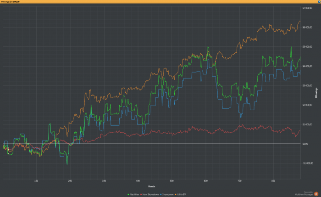Viewport: 321px width, 197px height.
Task: Click the blue help icon in orange header
Action: click(x=319, y=2)
